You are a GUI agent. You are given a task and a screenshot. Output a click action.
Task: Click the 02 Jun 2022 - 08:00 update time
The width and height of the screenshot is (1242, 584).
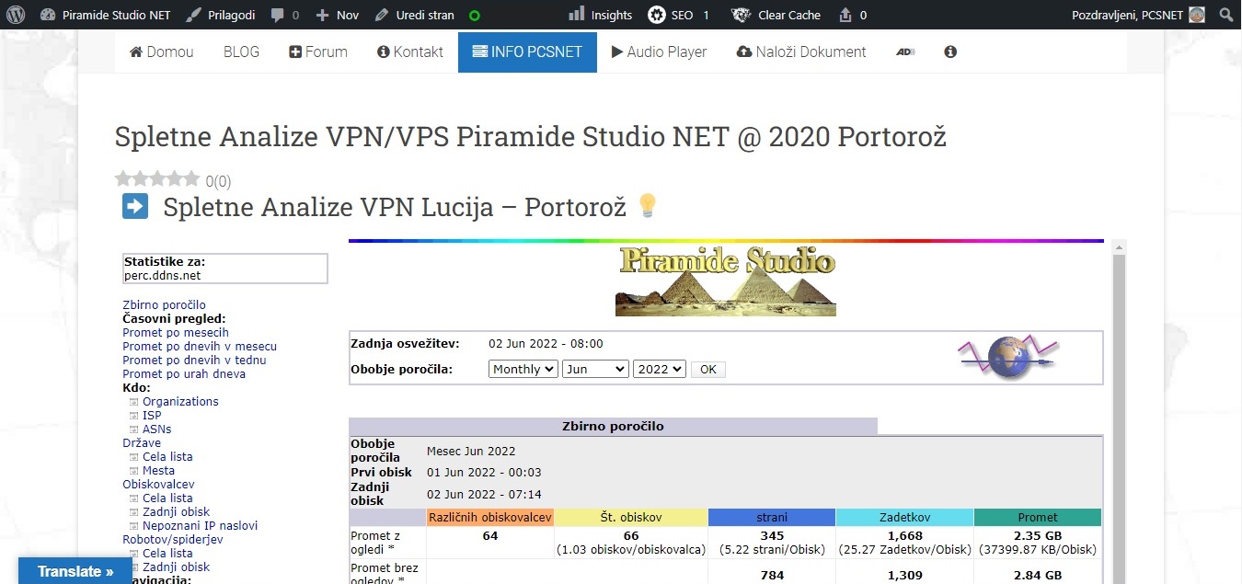546,344
